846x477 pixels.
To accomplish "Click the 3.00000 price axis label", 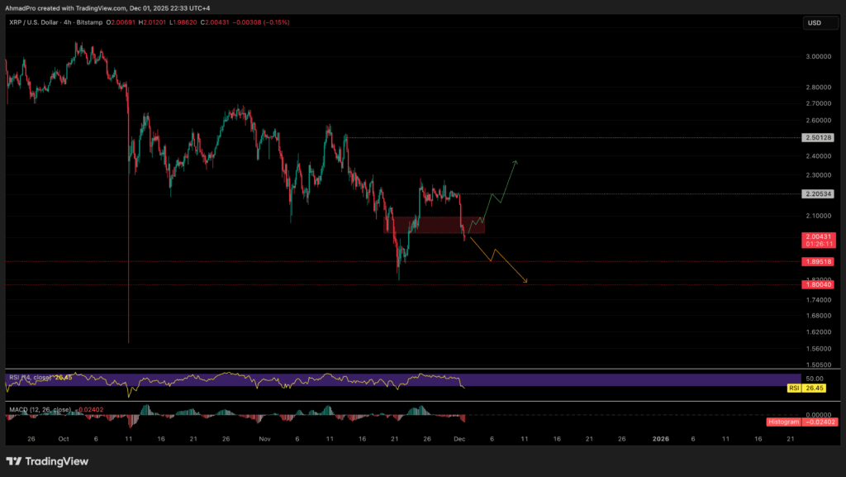I will [x=816, y=57].
